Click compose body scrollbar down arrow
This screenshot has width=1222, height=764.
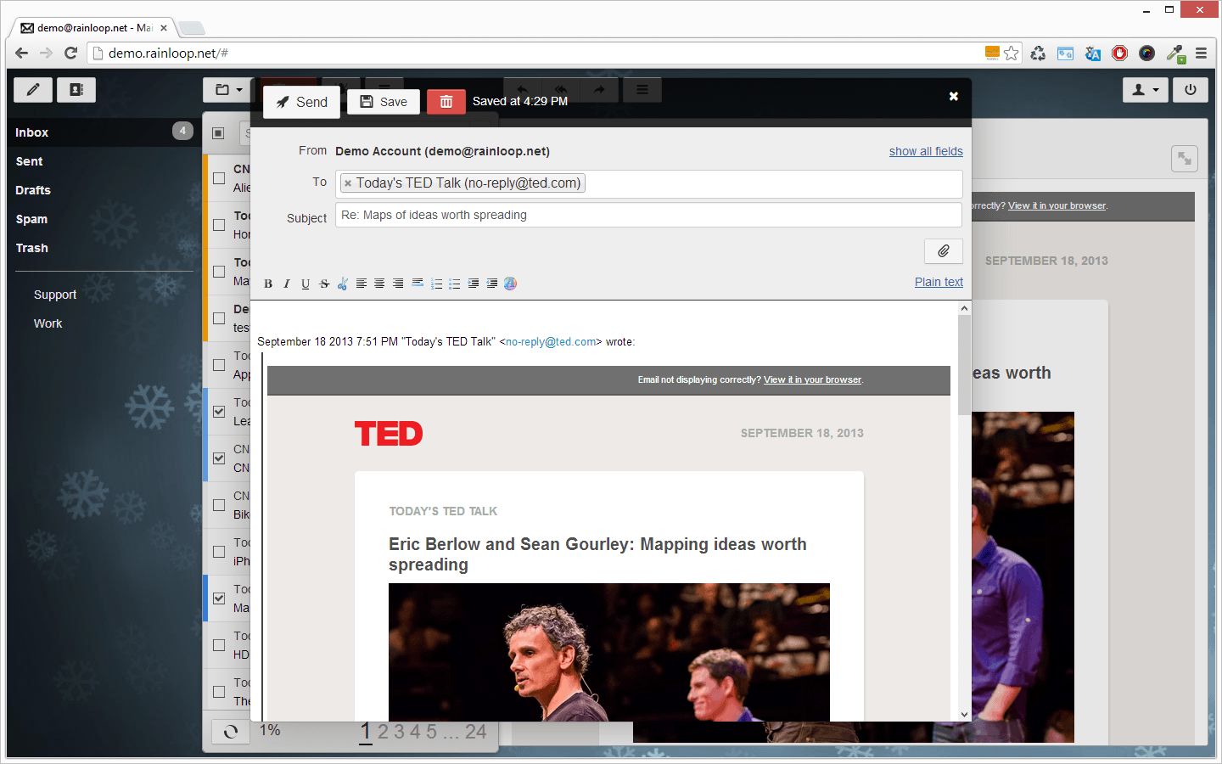coord(964,715)
